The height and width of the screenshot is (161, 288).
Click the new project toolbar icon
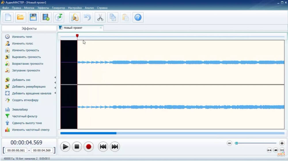pyautogui.click(x=8, y=17)
